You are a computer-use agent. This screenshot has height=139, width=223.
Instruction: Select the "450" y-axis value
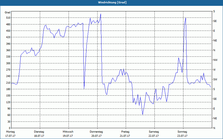[8, 31]
